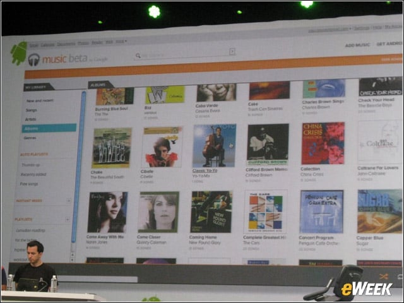Open Calendar in the Google bar
This screenshot has height=303, width=404.
(48, 45)
